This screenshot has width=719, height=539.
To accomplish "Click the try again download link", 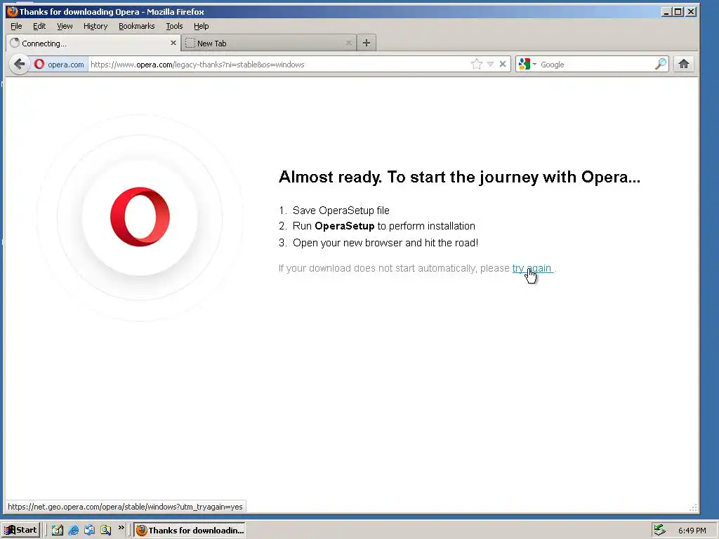I will click(x=532, y=268).
